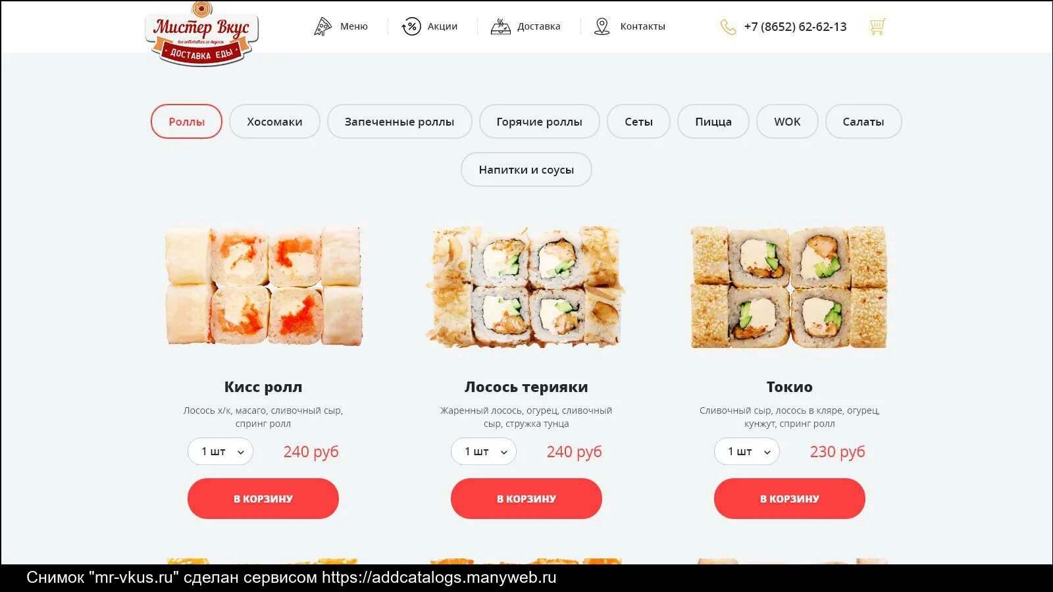
Task: Open the Запеченные роллы category
Action: point(399,122)
